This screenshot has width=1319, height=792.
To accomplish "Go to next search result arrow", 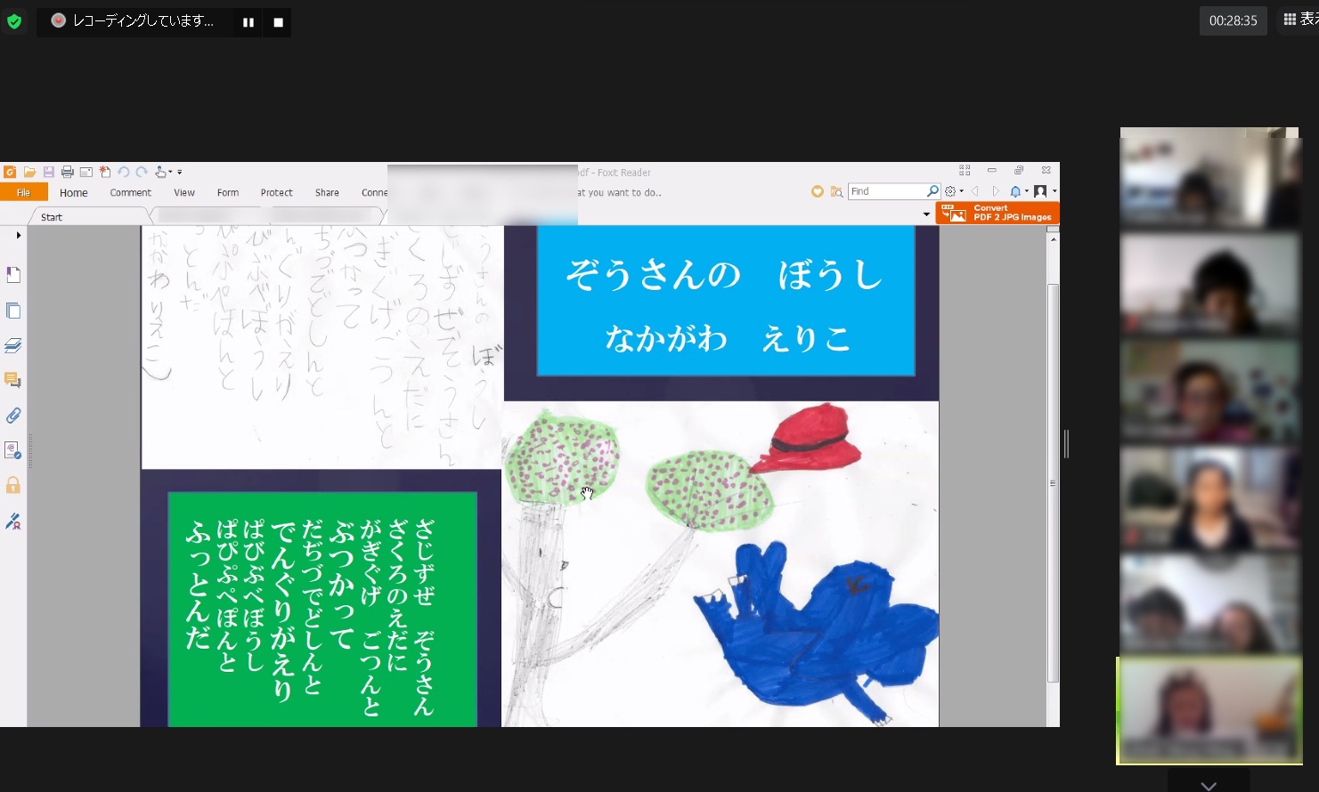I will point(995,191).
